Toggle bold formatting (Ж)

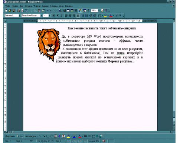coord(54,16)
